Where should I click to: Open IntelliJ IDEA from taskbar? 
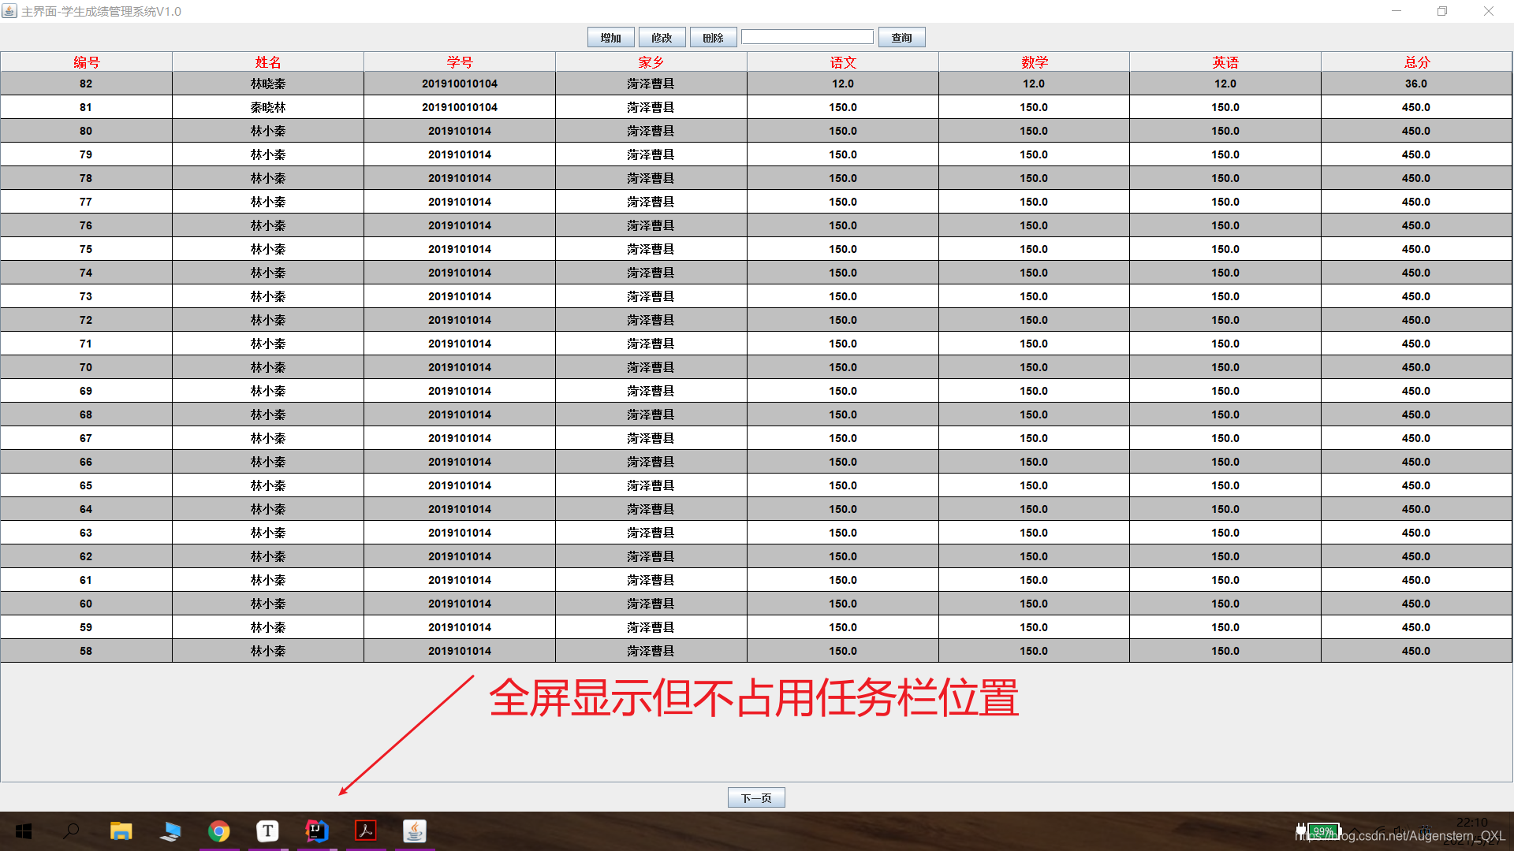click(317, 831)
